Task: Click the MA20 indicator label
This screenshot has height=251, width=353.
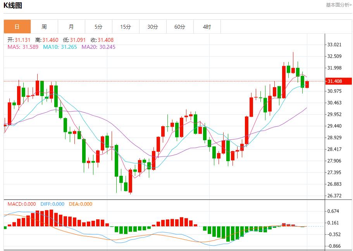Action: 98,47
